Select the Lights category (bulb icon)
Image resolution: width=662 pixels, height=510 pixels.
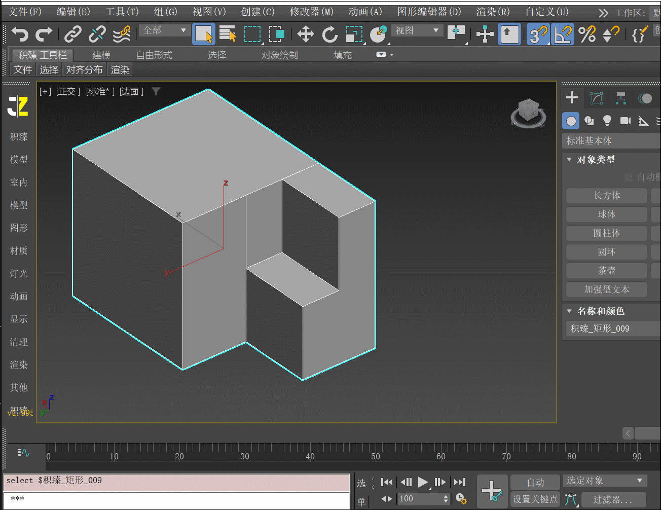click(x=607, y=121)
